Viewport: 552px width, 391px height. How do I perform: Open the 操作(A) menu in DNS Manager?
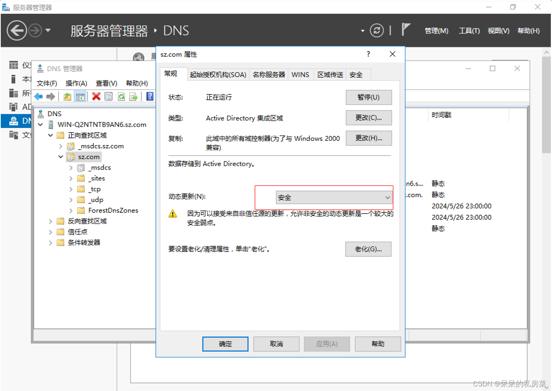[x=76, y=83]
